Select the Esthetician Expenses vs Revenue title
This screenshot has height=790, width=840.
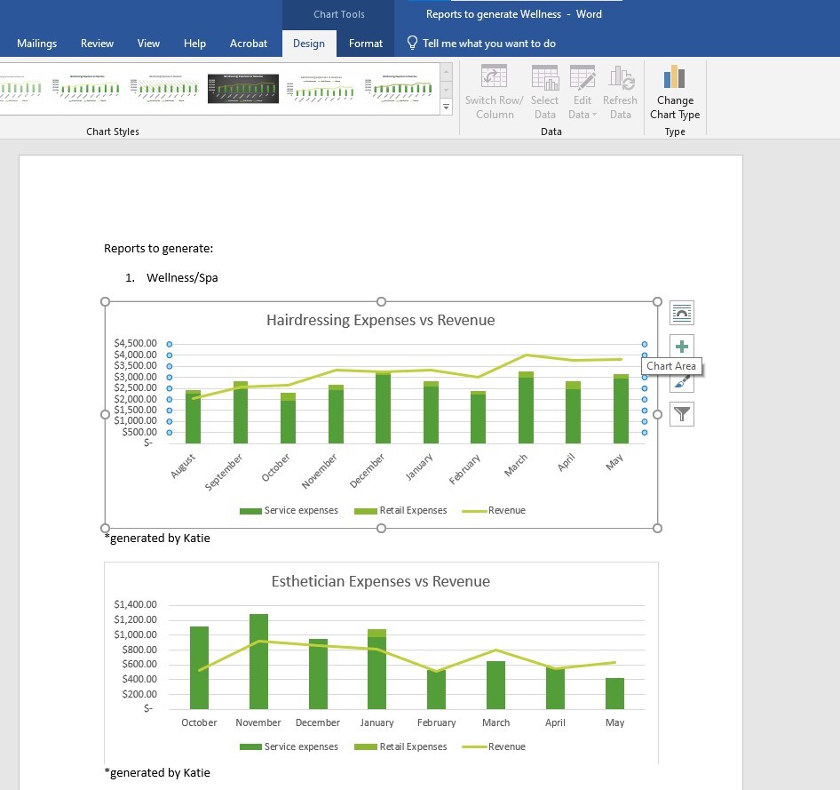point(380,581)
